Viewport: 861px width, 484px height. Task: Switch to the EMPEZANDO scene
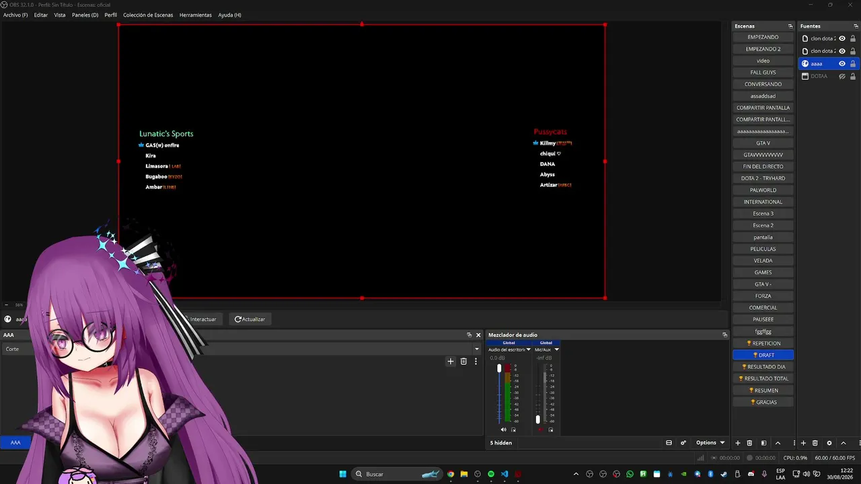[763, 38]
